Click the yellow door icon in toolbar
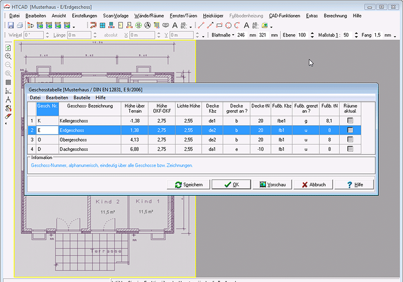403x282 pixels. 120,25
